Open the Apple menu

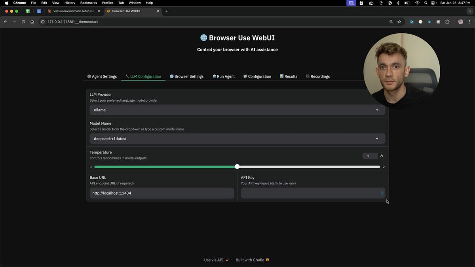[x=7, y=3]
